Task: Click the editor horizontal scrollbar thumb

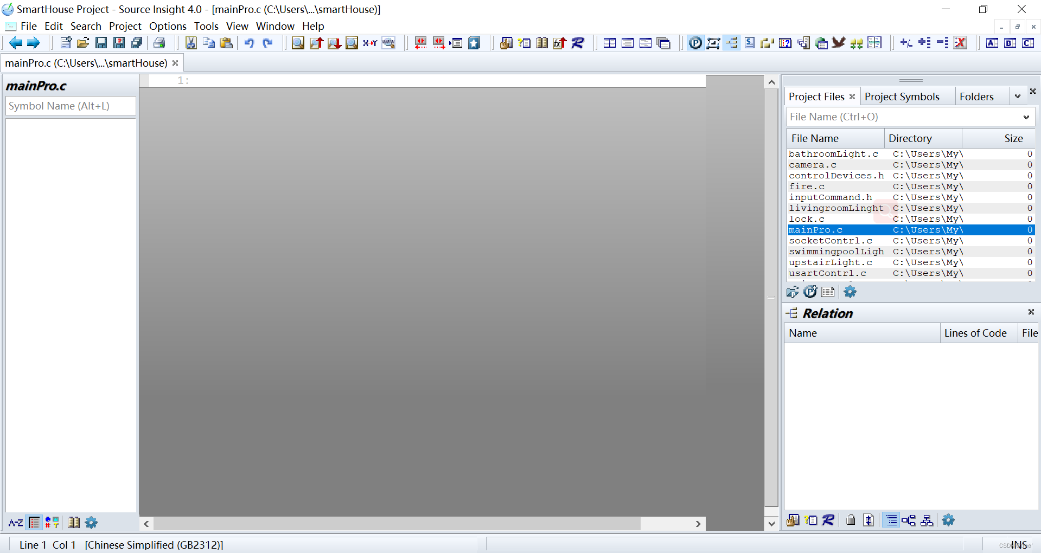Action: pyautogui.click(x=397, y=524)
